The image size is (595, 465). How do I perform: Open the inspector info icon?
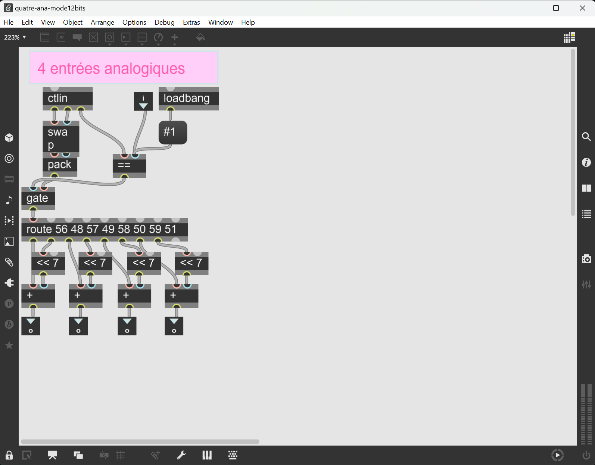click(x=586, y=162)
